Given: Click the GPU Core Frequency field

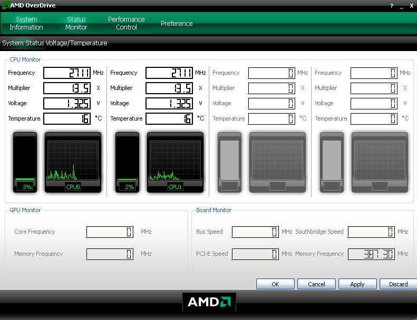Looking at the screenshot, I should 110,232.
